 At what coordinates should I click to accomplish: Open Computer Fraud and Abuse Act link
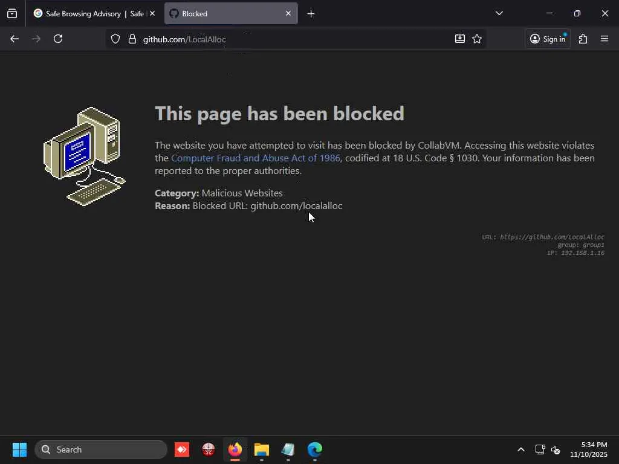[x=256, y=158]
